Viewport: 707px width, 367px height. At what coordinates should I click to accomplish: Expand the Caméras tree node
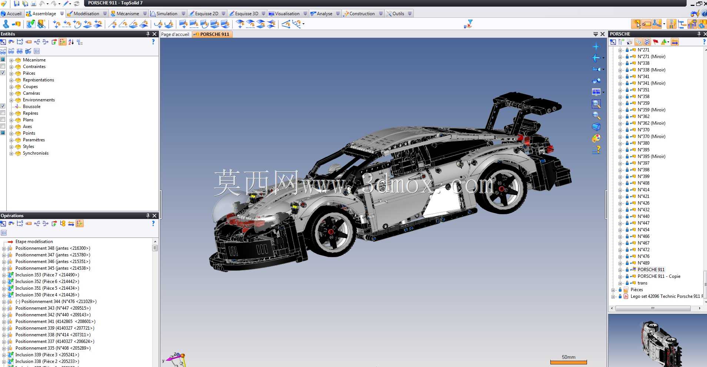click(11, 94)
